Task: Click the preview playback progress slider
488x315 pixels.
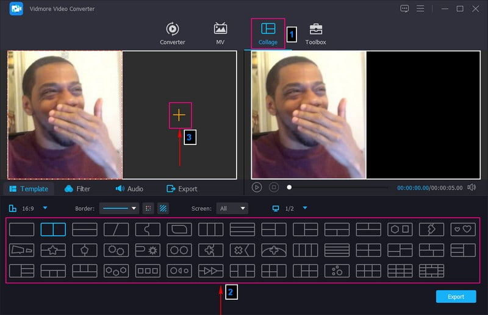Action: (x=339, y=188)
